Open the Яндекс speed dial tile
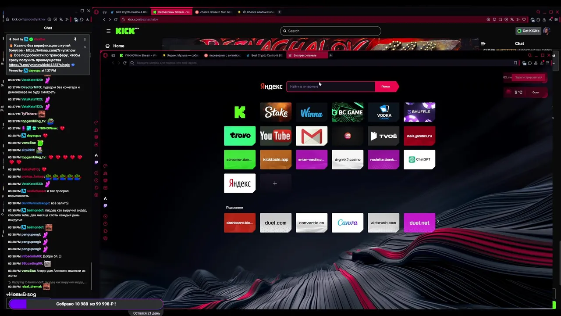The height and width of the screenshot is (316, 561). pos(240,183)
